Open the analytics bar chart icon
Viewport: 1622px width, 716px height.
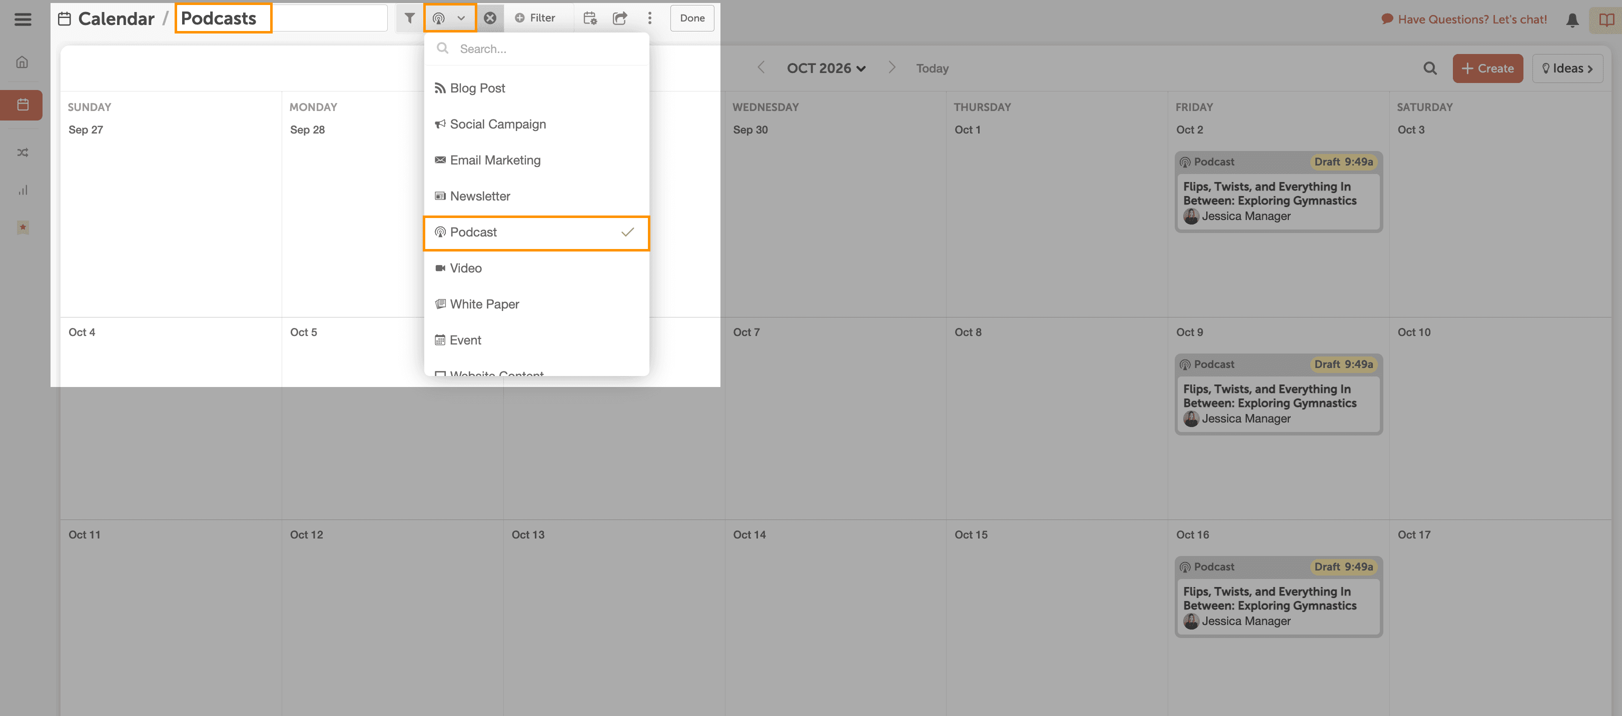(23, 190)
